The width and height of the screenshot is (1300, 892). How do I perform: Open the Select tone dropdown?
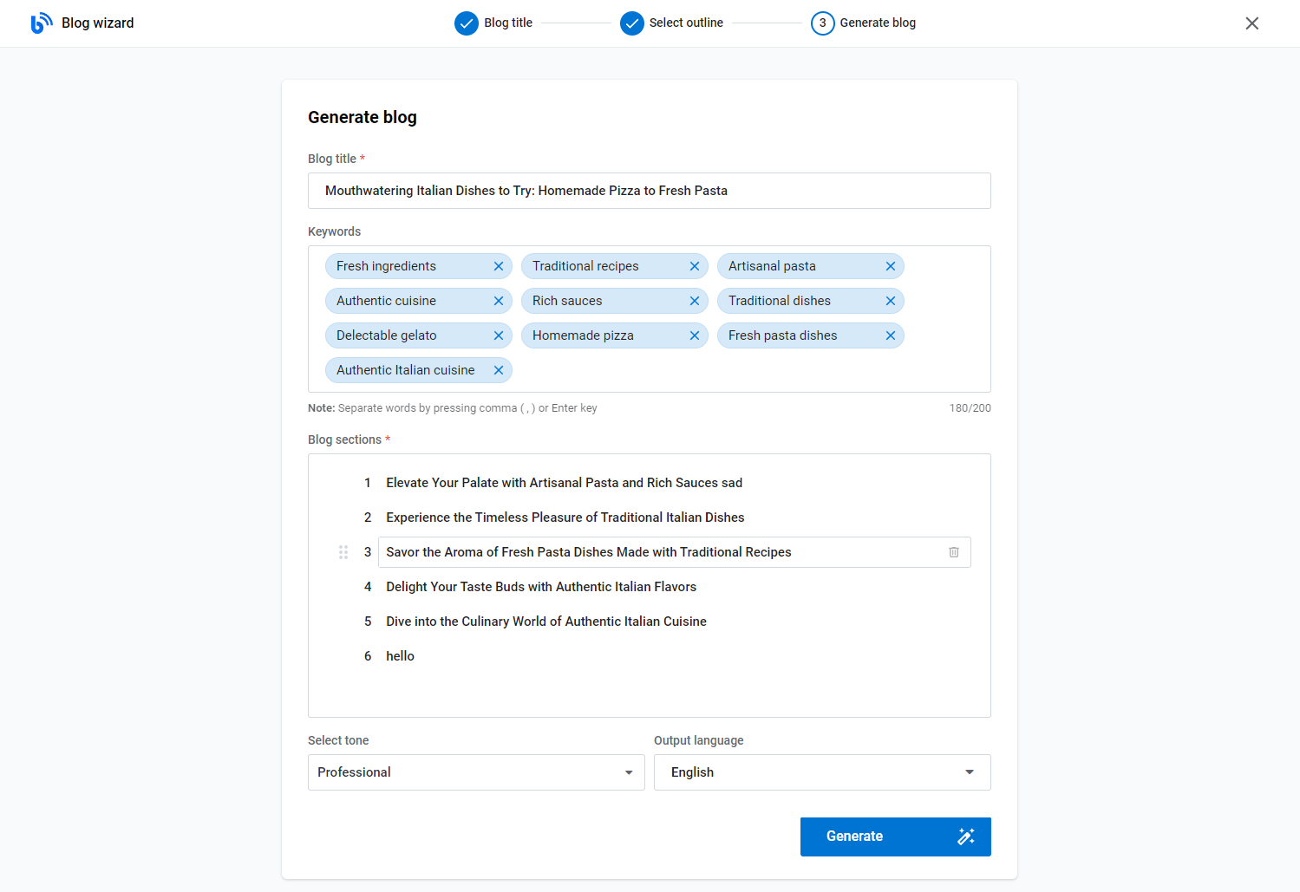pos(476,772)
